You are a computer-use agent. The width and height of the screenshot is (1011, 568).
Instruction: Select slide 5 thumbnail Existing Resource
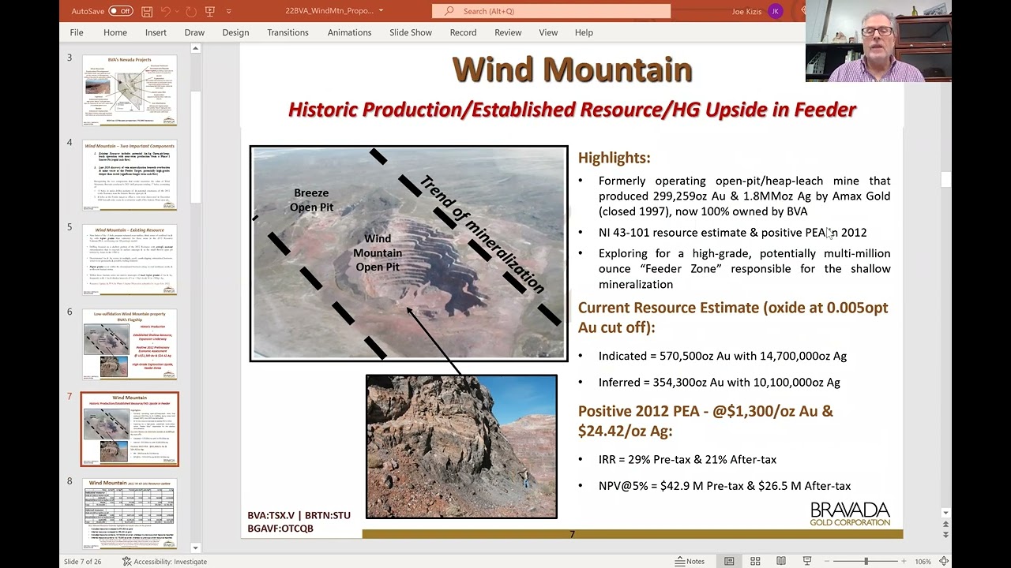tap(130, 260)
